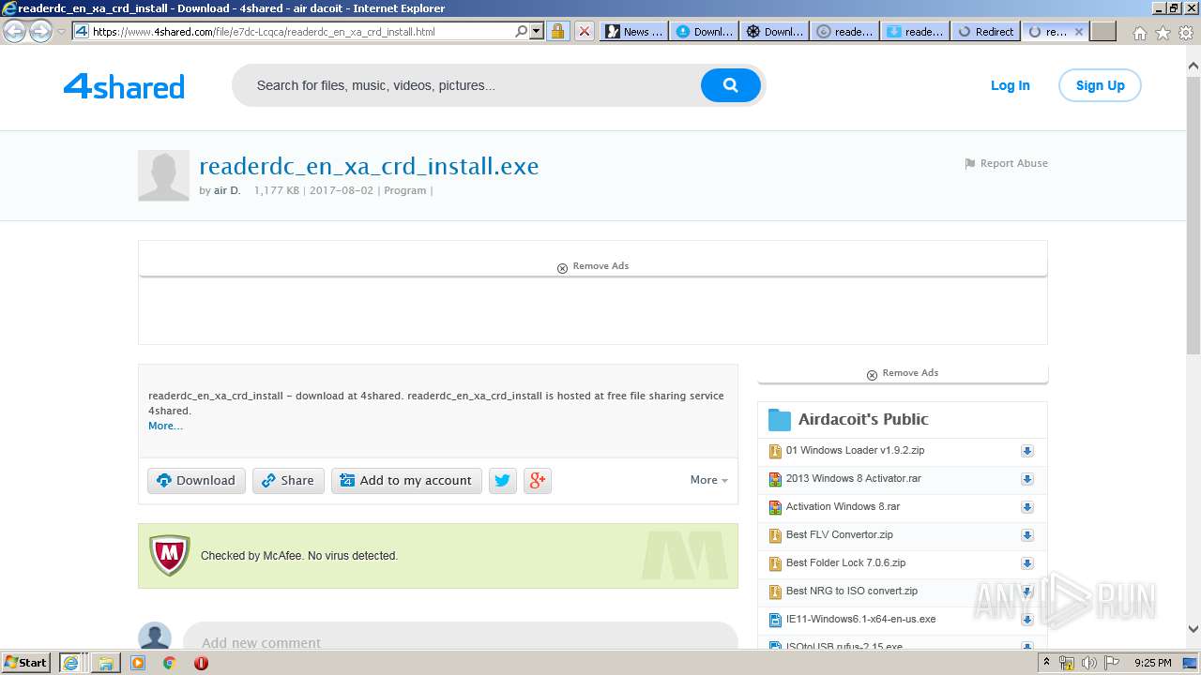
Task: Open recent pages dropdown next to forward button
Action: coord(61,31)
